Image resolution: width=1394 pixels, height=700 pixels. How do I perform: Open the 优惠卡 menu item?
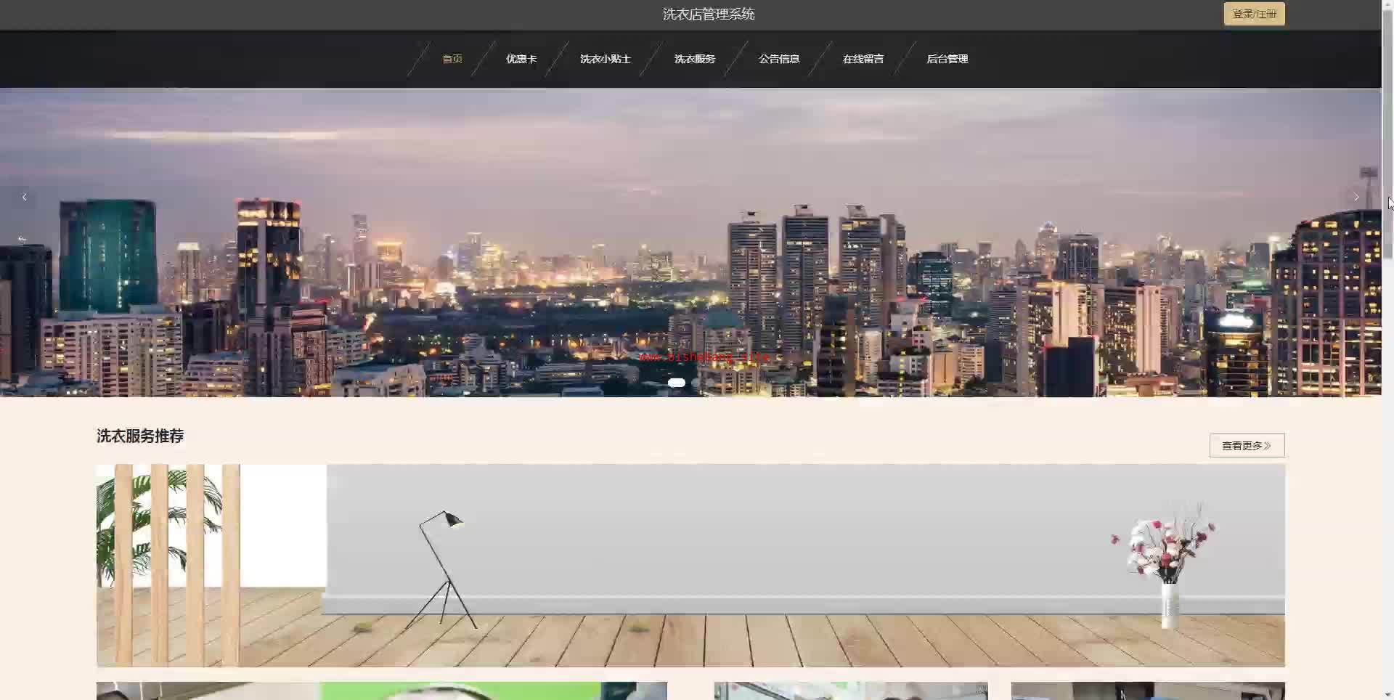click(521, 59)
